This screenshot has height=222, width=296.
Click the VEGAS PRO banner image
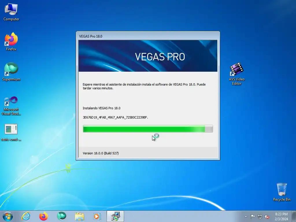pyautogui.click(x=148, y=56)
